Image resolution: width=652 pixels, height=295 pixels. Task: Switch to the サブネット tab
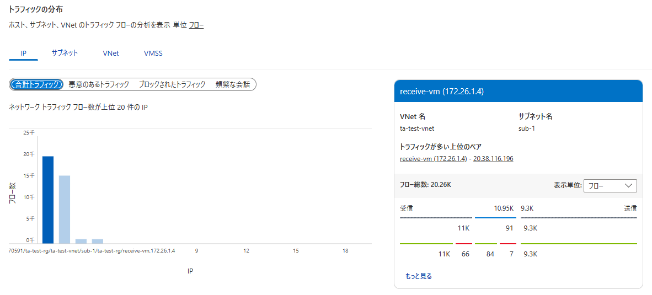click(65, 53)
